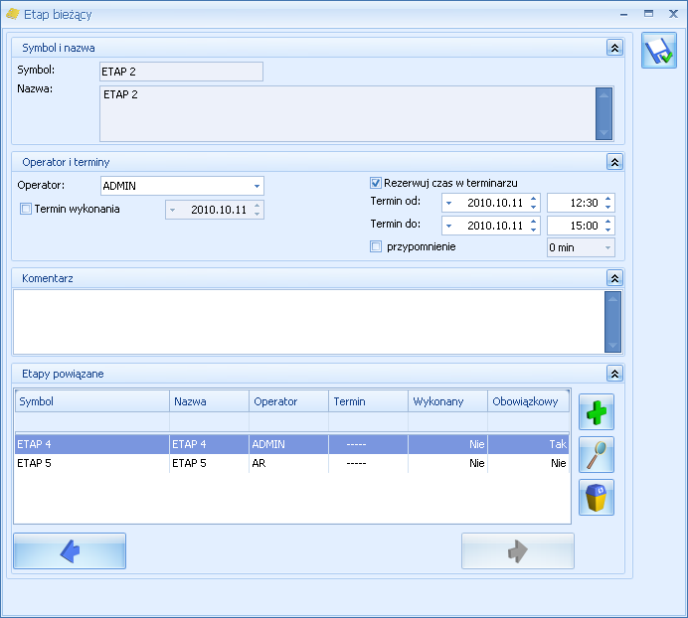The image size is (688, 618).
Task: Go back with the blue left-arrow button
Action: (70, 550)
